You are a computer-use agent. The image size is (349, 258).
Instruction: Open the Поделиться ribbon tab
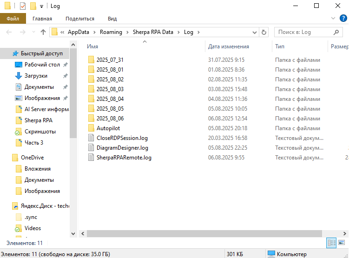79,19
